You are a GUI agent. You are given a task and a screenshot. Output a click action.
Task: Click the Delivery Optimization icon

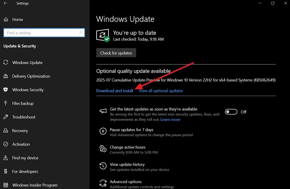tap(6, 76)
